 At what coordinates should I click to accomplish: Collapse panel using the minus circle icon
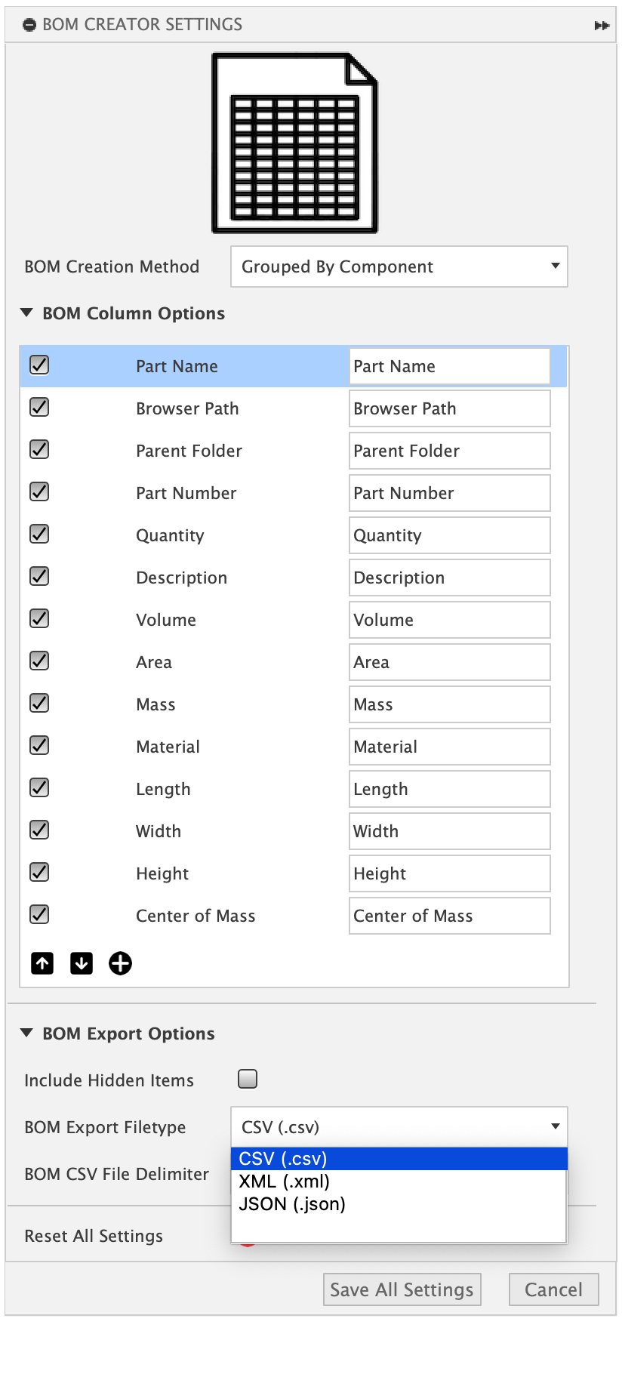tap(29, 25)
